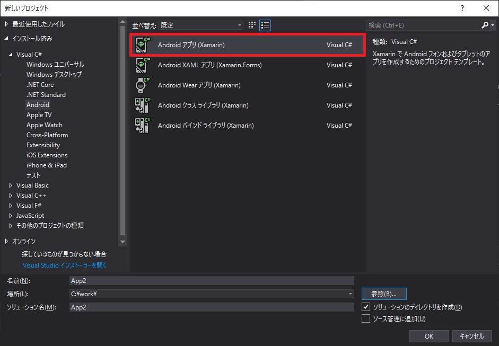The width and height of the screenshot is (499, 346).
Task: Select Android XAML アプリ (Xamarin.Forms) template
Action: 248,65
